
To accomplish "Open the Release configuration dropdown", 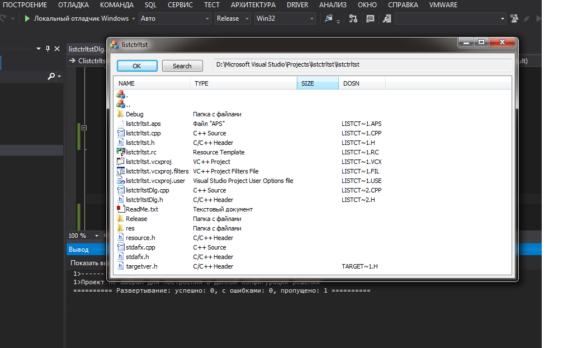I will 233,18.
